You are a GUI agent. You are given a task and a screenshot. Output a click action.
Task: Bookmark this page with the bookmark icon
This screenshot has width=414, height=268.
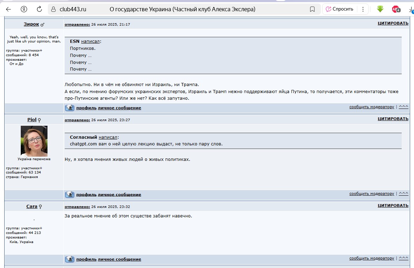click(x=312, y=9)
